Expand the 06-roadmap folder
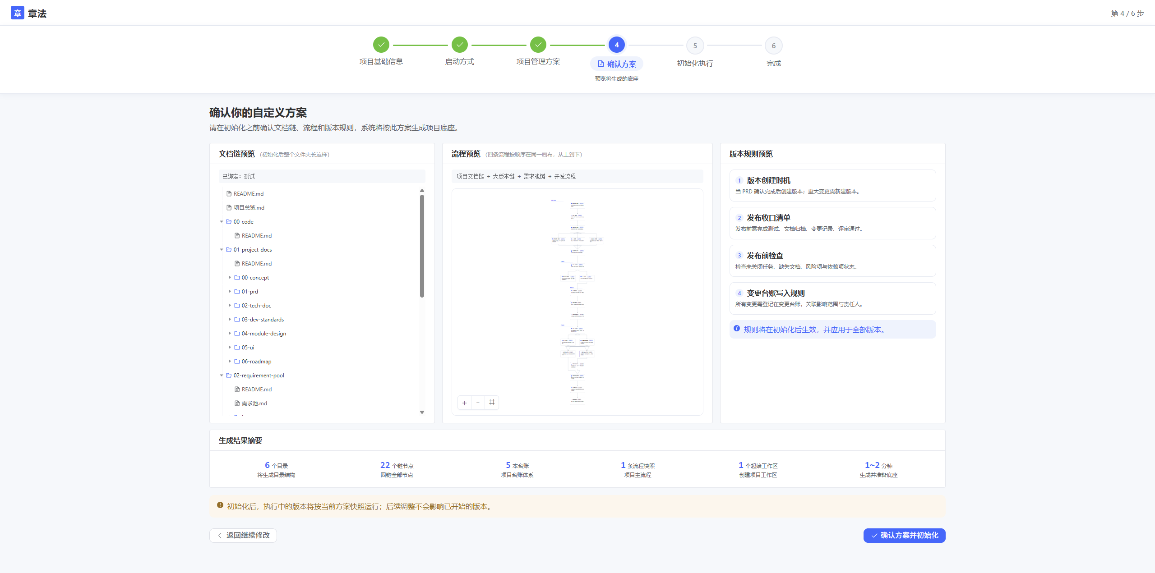Viewport: 1155px width, 573px height. click(x=230, y=362)
